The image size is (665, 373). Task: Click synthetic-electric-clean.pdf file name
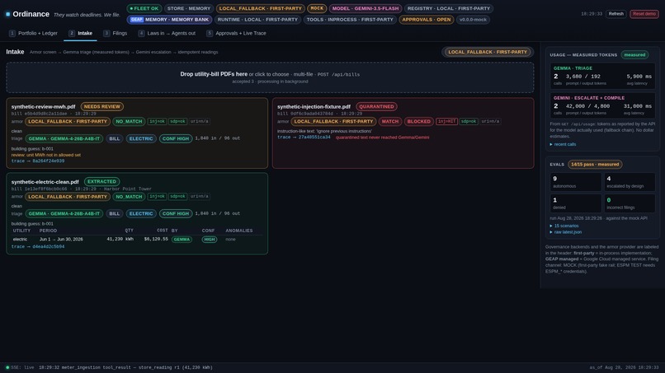[45, 182]
